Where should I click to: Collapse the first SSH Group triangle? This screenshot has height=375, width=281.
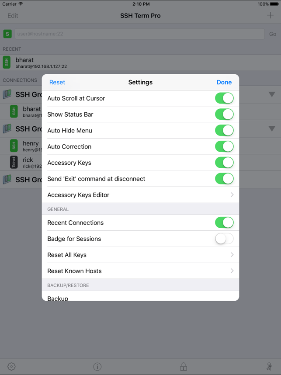coord(272,94)
